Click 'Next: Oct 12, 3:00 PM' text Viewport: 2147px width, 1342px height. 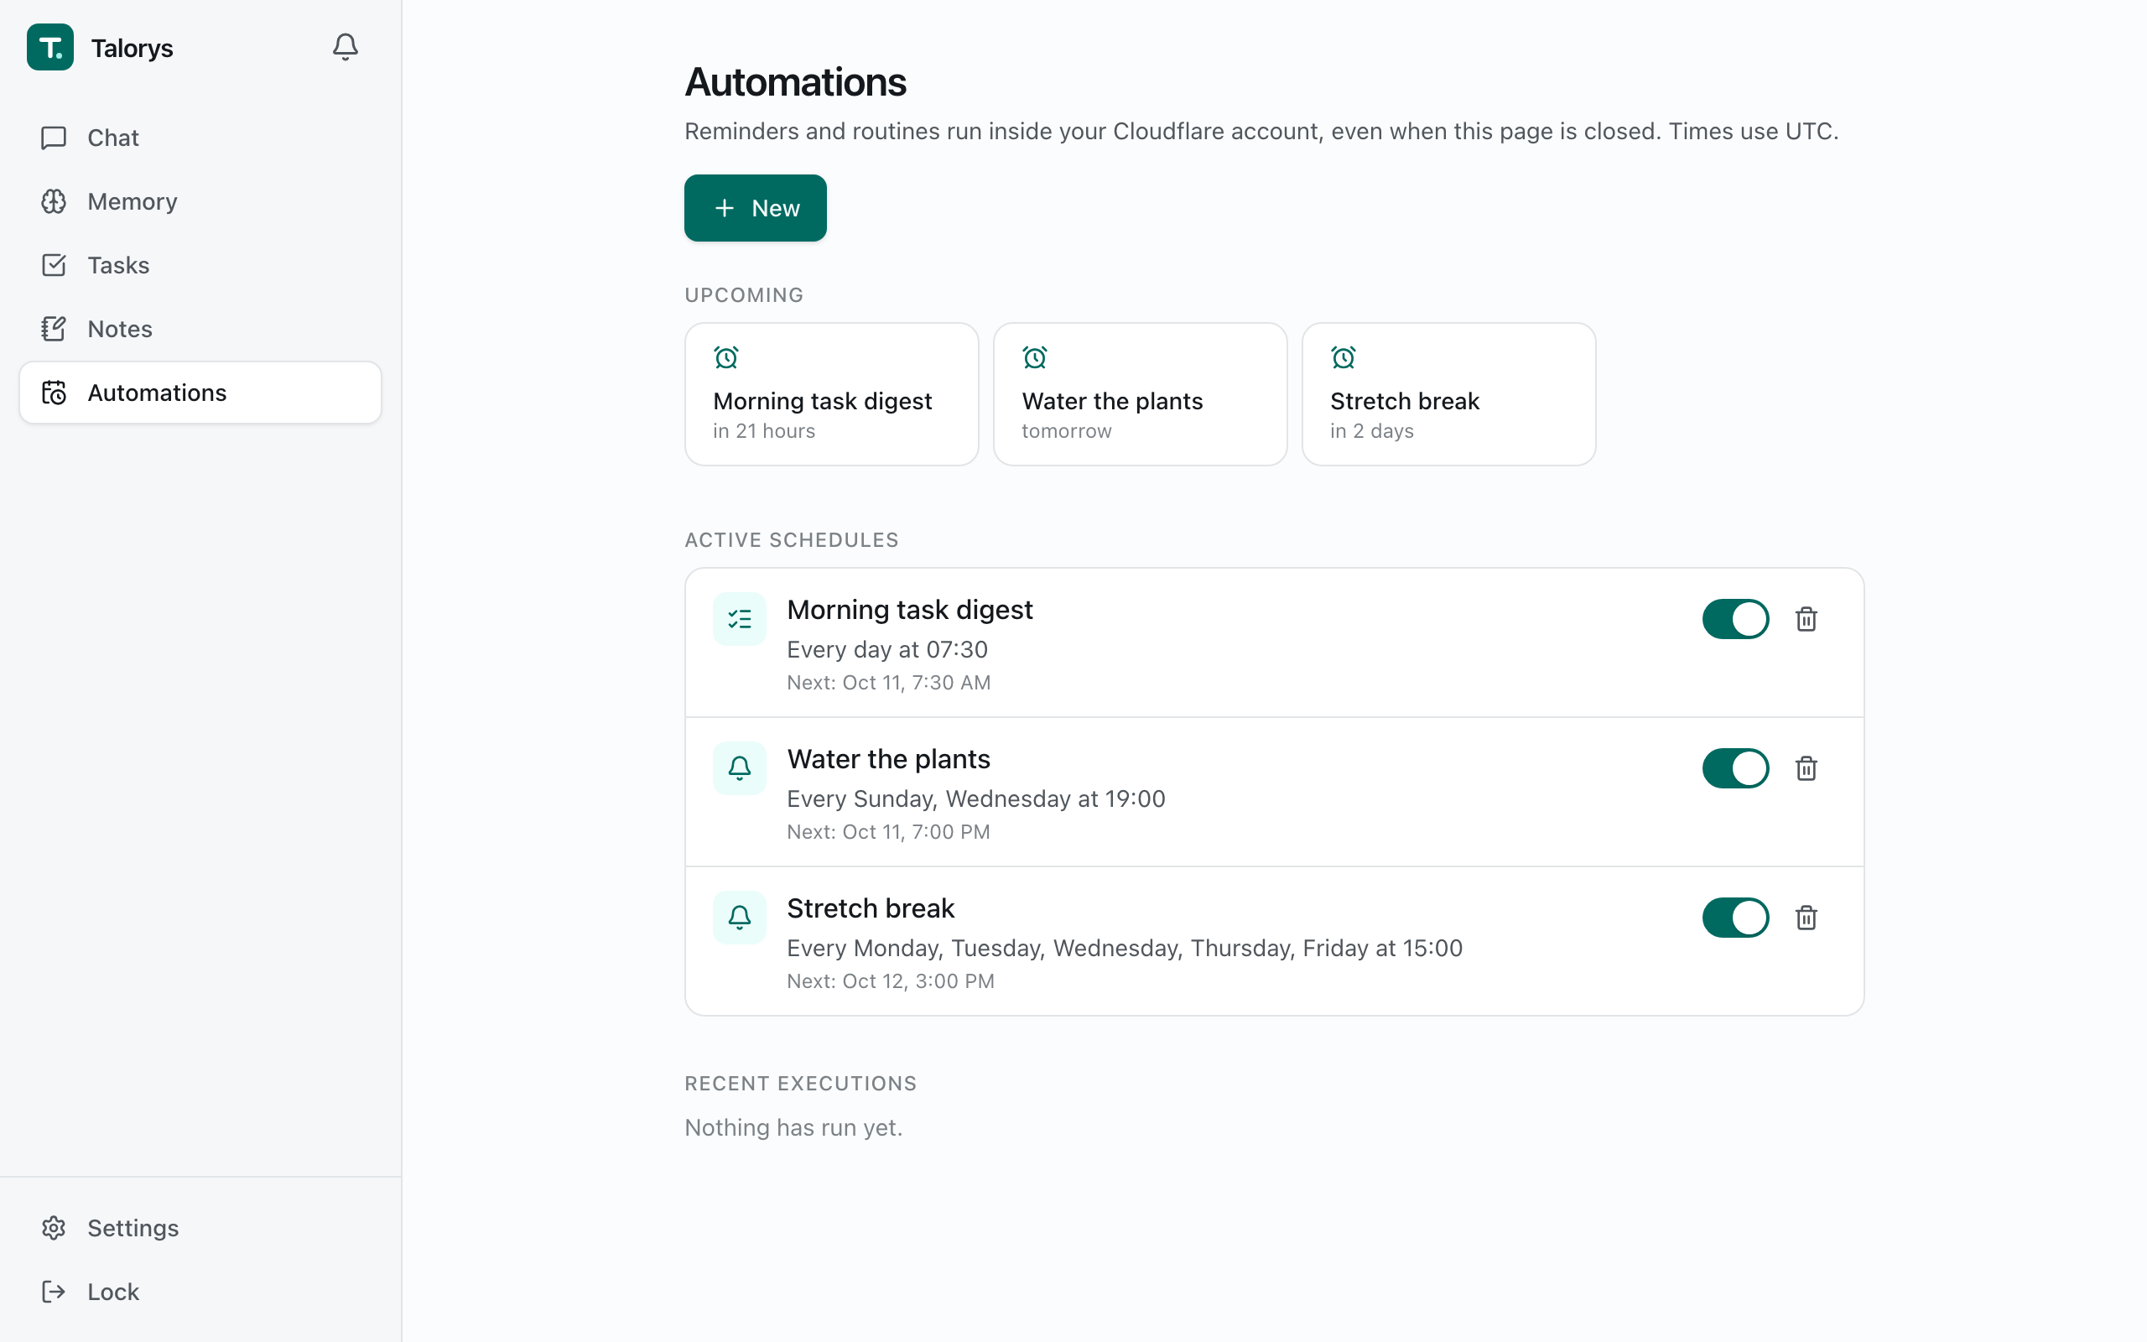[891, 980]
